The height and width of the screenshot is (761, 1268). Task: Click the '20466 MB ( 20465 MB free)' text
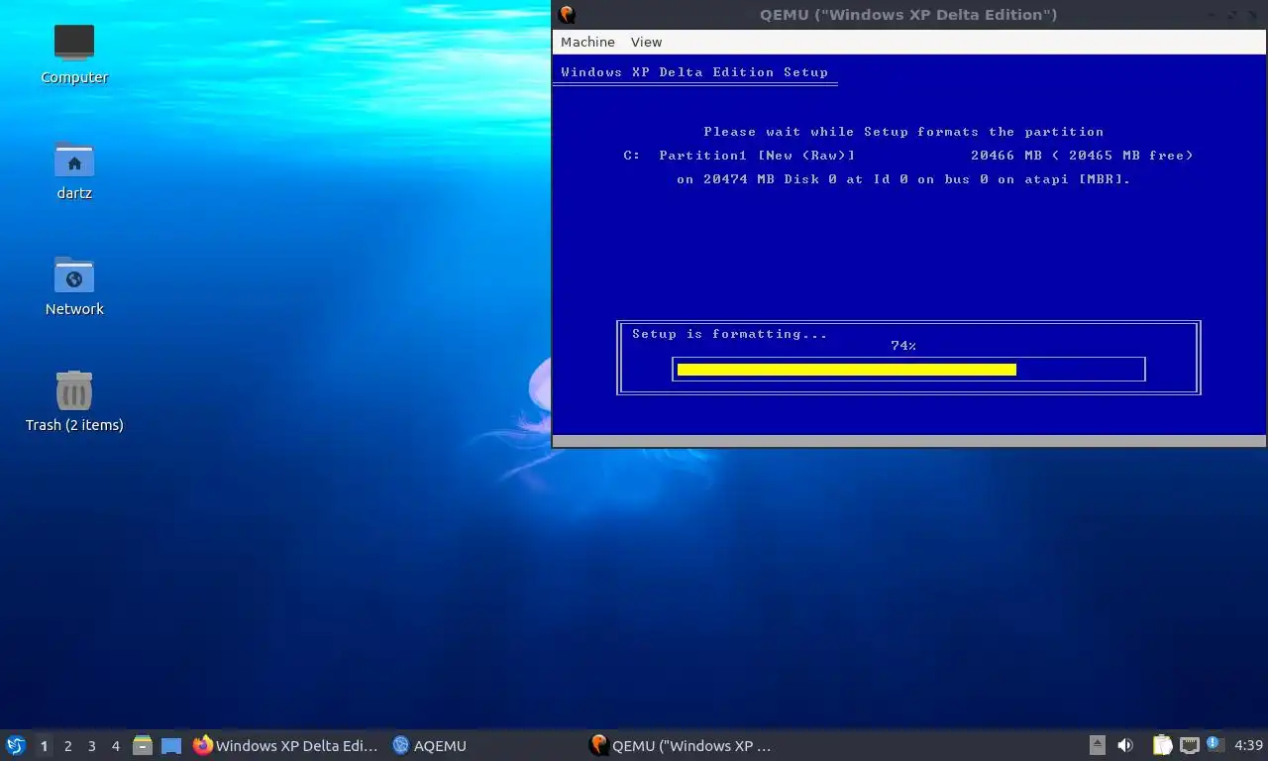(x=1082, y=156)
